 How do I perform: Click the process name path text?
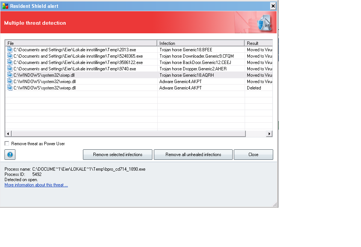89,169
